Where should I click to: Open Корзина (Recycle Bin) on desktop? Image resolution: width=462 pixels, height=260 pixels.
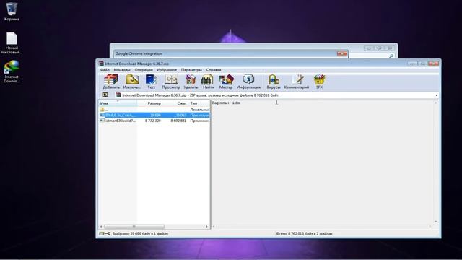point(12,12)
